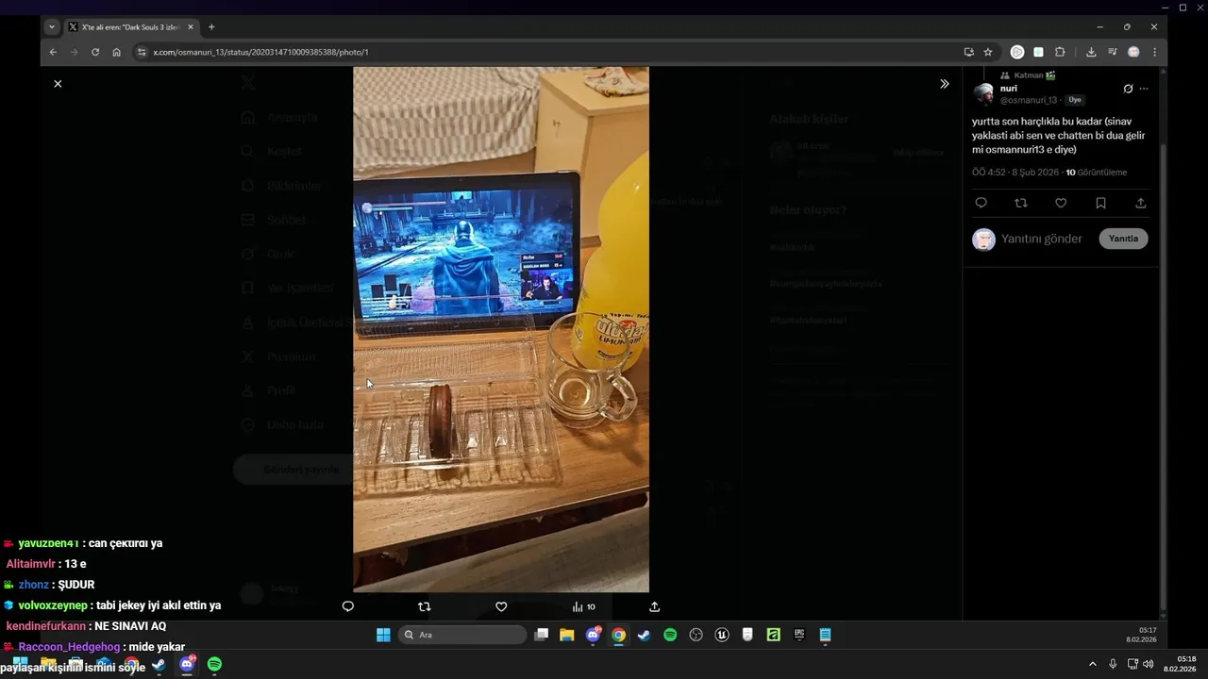Open a new Chrome tab
Image resolution: width=1208 pixels, height=679 pixels.
tap(211, 27)
